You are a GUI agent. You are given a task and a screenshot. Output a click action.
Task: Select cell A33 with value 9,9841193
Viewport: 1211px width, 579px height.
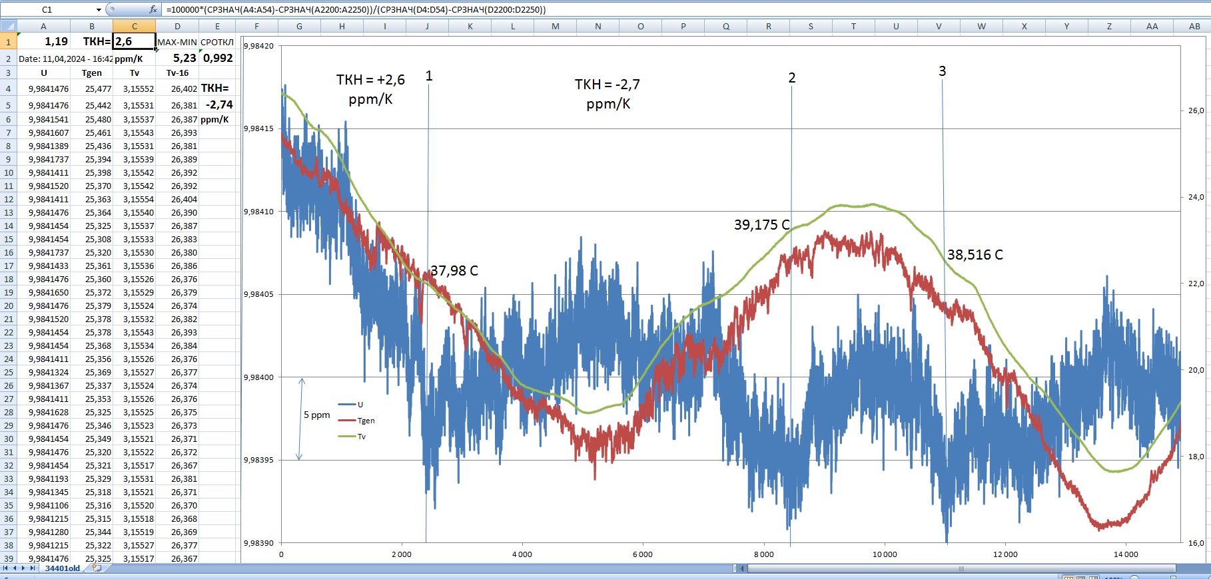43,479
